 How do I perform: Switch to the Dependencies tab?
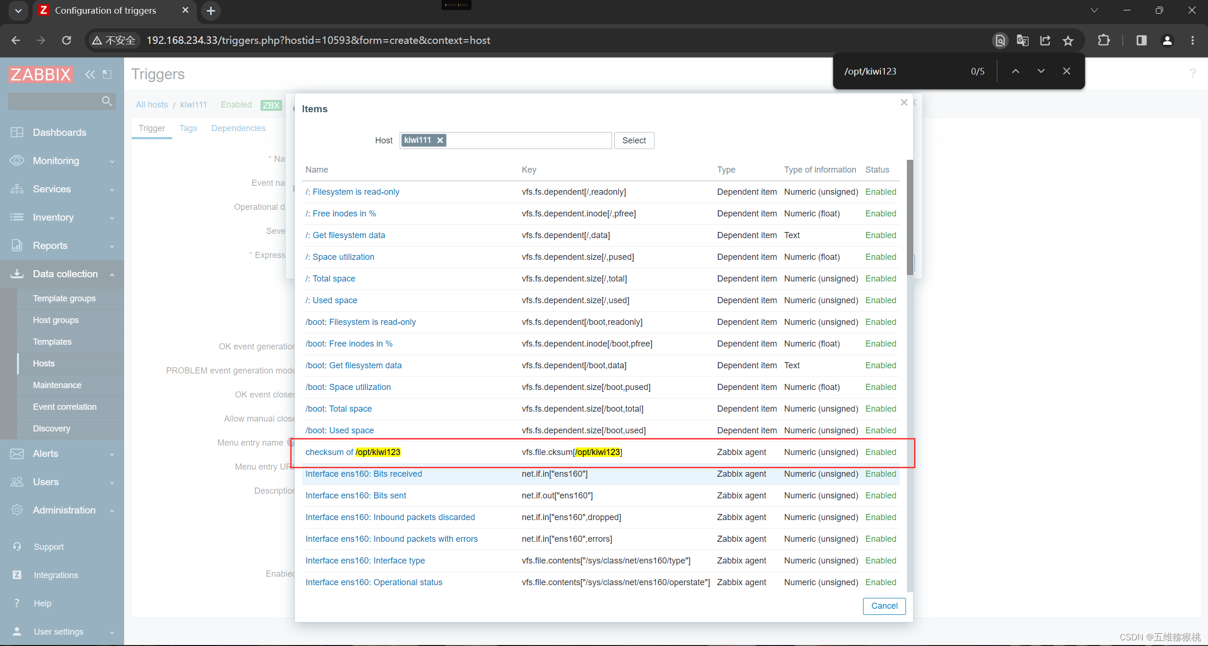coord(238,128)
